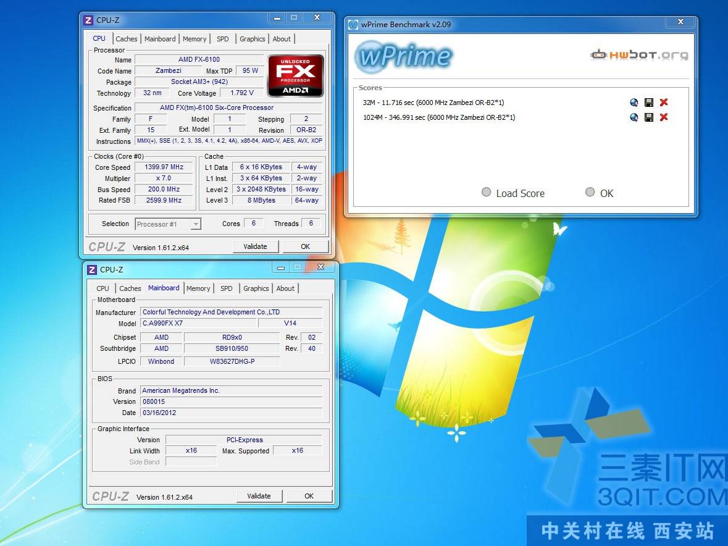This screenshot has width=728, height=546.
Task: Click OK button in lower CPU-Z window
Action: (x=309, y=496)
